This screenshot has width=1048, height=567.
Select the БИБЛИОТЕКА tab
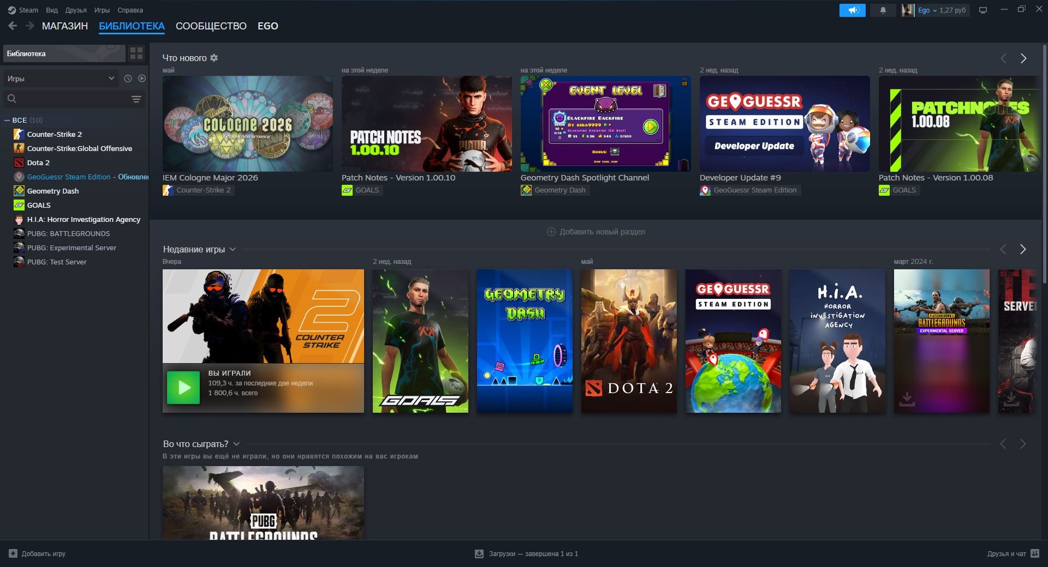[x=132, y=26]
